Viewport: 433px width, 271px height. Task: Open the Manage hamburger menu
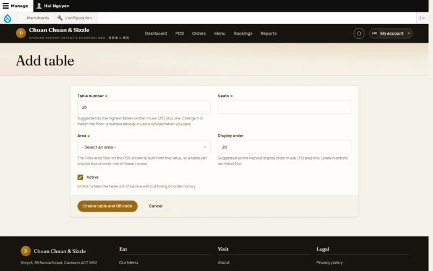(x=15, y=6)
